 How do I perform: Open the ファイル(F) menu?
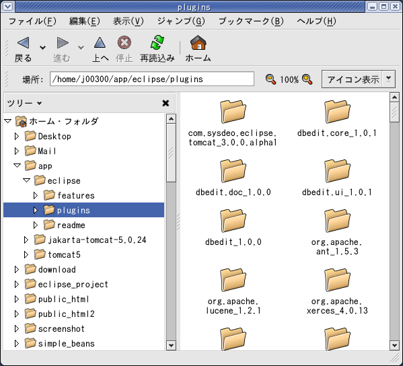click(32, 22)
